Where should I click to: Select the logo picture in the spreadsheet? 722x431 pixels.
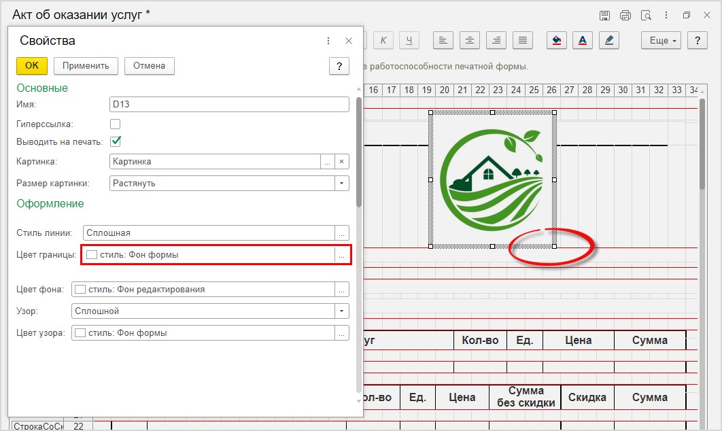[x=492, y=179]
